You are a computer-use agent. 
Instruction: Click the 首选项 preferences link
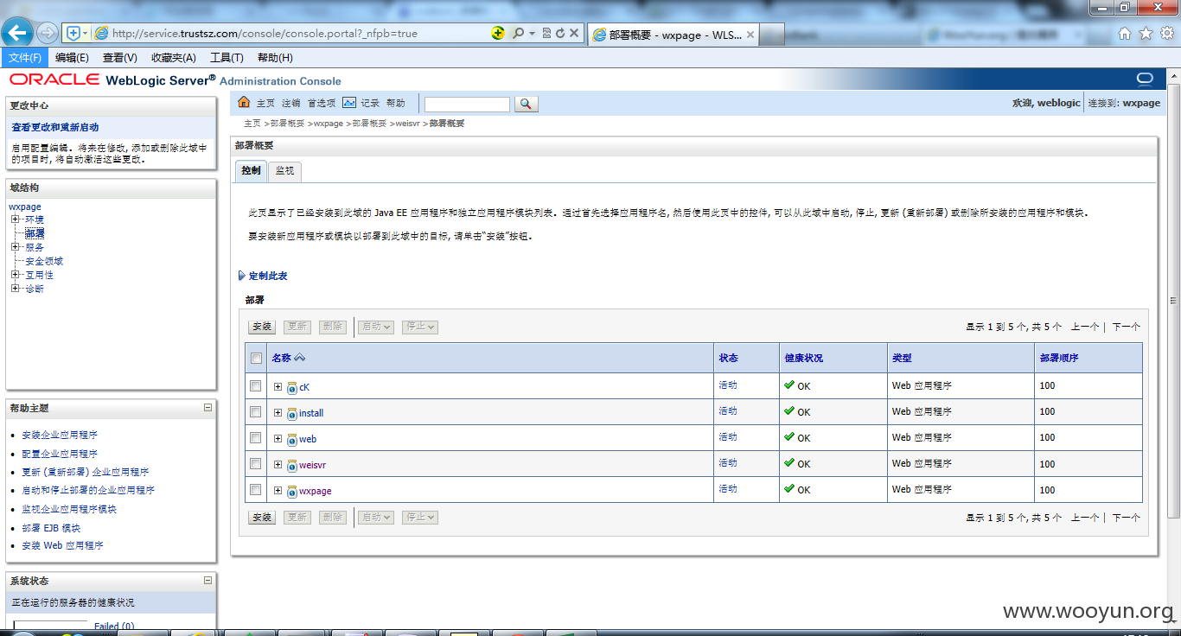pyautogui.click(x=322, y=103)
